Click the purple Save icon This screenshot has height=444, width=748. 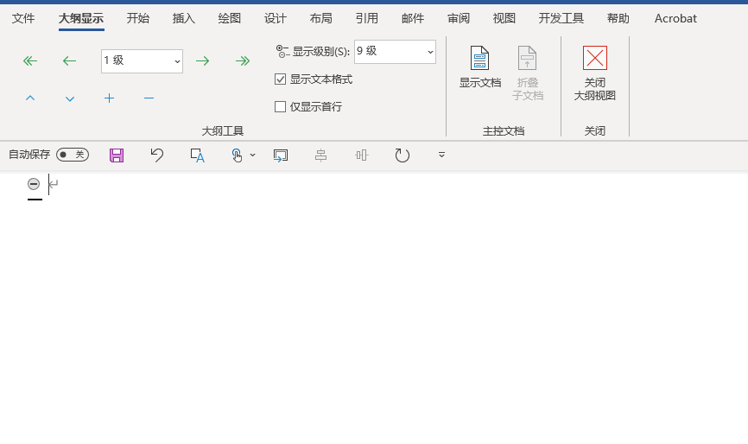pyautogui.click(x=117, y=155)
